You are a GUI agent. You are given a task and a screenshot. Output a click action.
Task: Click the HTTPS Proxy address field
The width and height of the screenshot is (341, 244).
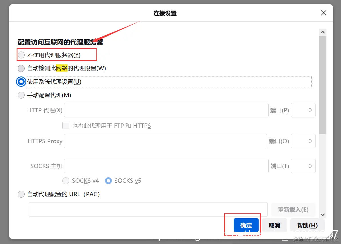point(166,141)
